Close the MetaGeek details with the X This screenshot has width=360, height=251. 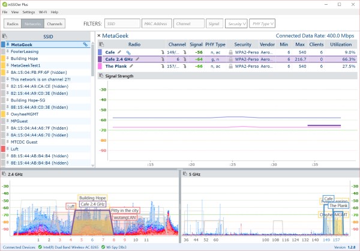tap(99, 36)
